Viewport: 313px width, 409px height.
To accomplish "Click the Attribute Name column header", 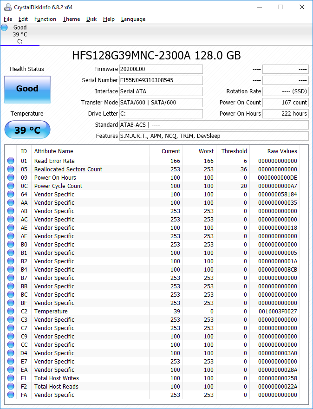I will (x=54, y=151).
